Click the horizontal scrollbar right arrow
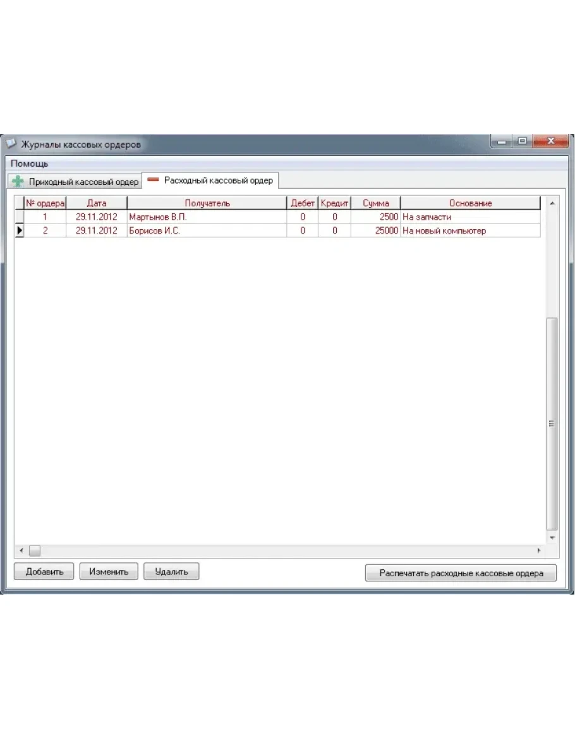The width and height of the screenshot is (575, 729). 538,550
